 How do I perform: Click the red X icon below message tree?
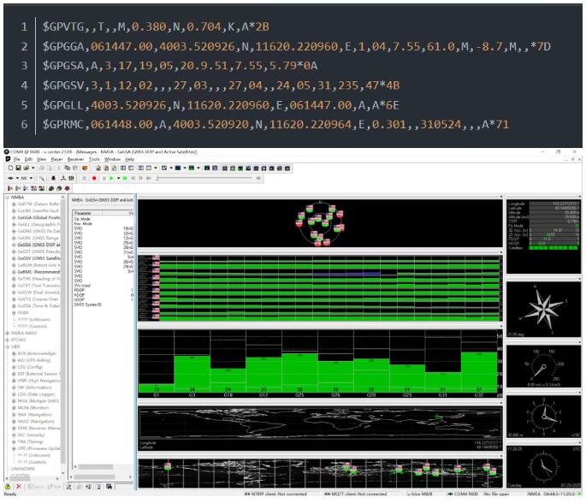coord(18,486)
